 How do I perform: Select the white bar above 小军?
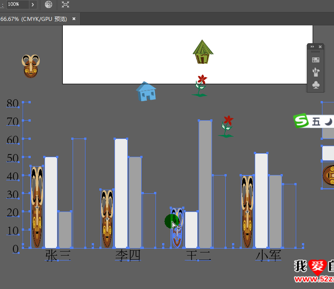261,201
